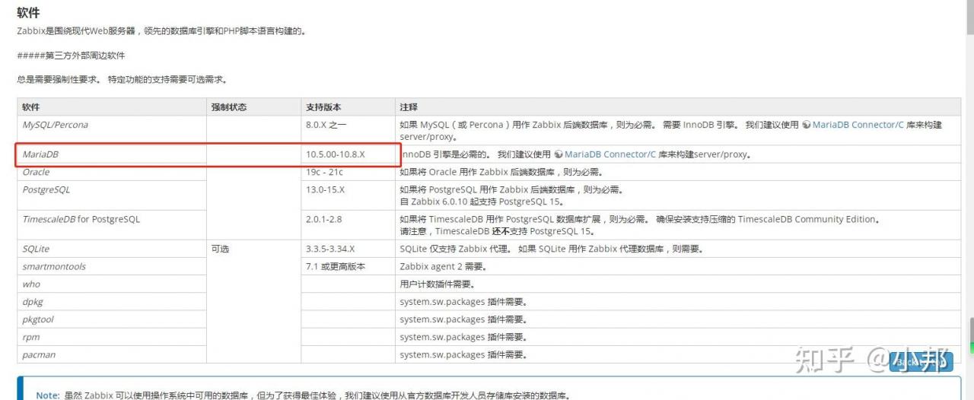Click system.sw.packages note in pacman row
This screenshot has height=400, width=974.
click(463, 354)
